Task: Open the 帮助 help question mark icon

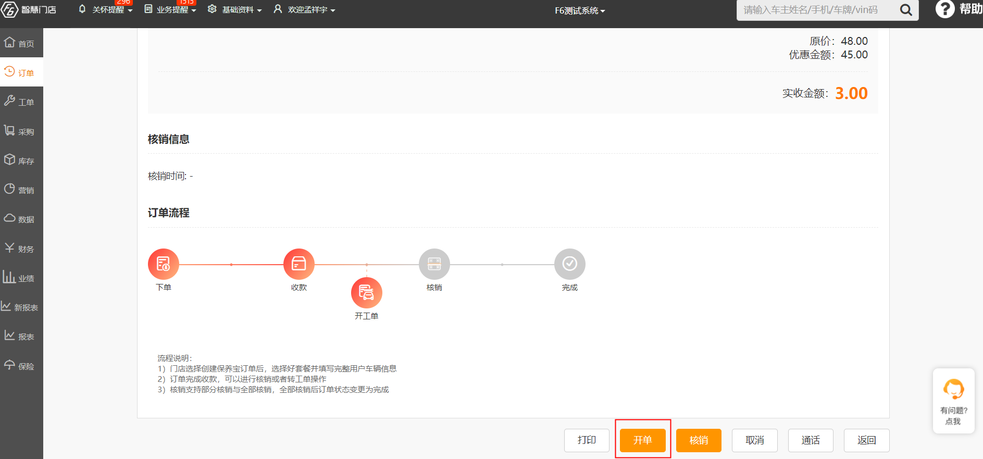Action: (944, 9)
